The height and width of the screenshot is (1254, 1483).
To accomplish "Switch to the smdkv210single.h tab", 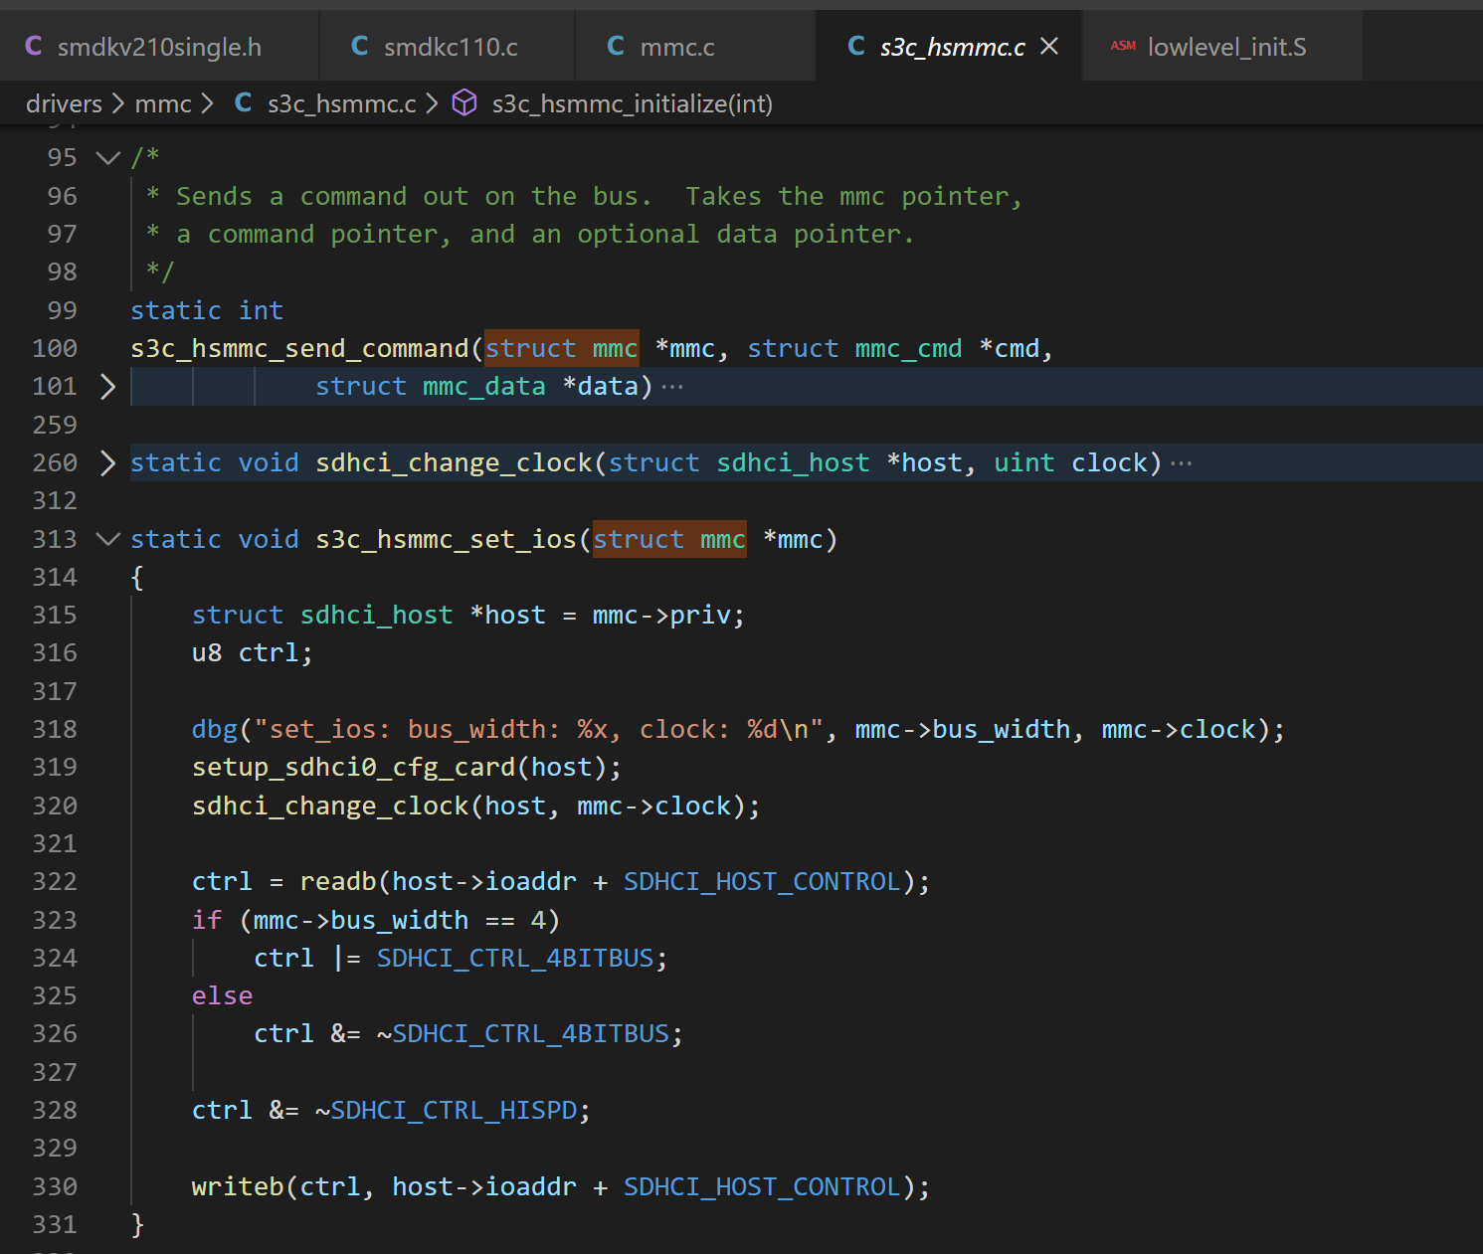I will tap(159, 47).
